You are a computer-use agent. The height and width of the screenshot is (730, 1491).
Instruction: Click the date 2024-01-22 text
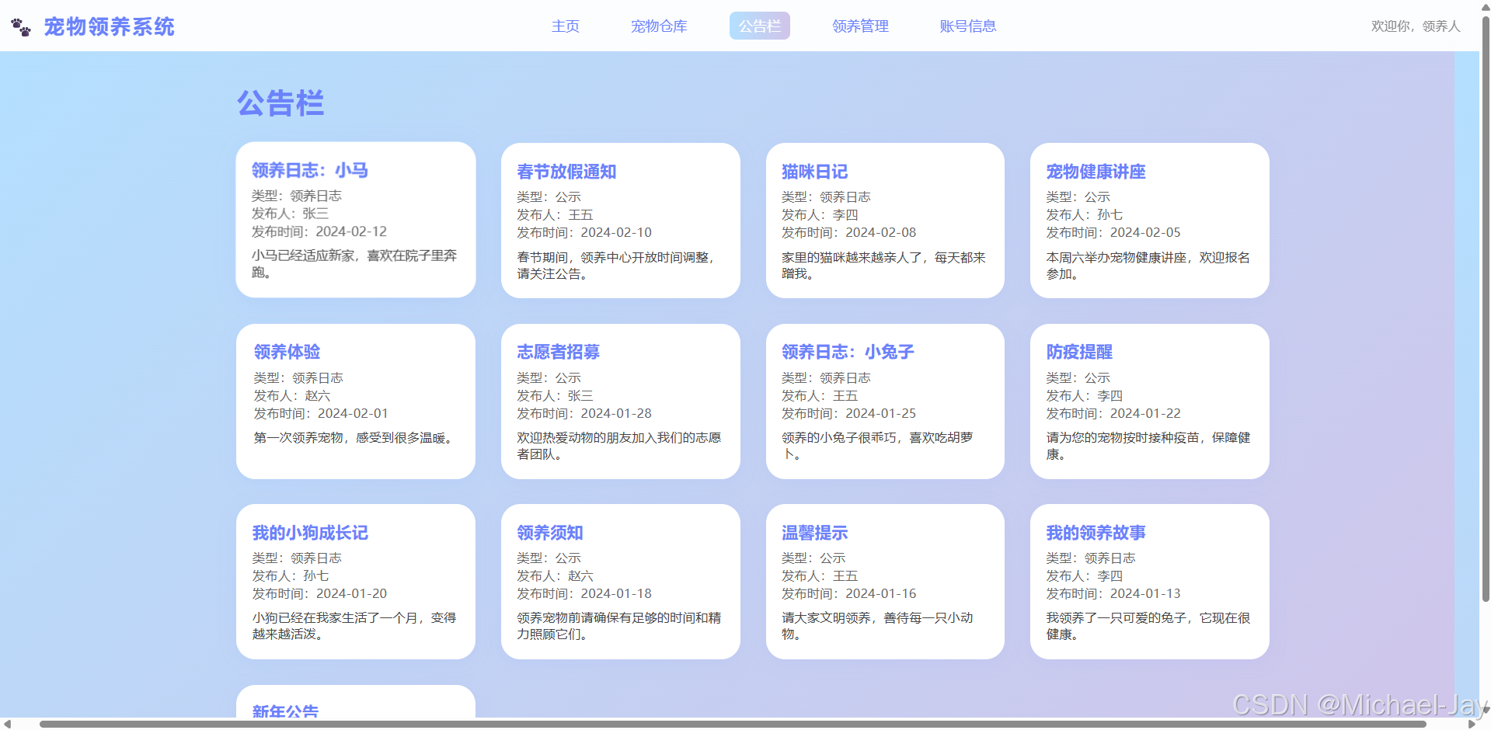[x=1145, y=413]
